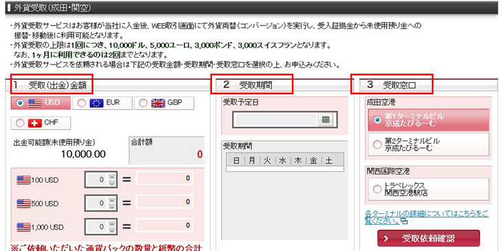
Task: Select the USD currency radio button
Action: [x=20, y=102]
